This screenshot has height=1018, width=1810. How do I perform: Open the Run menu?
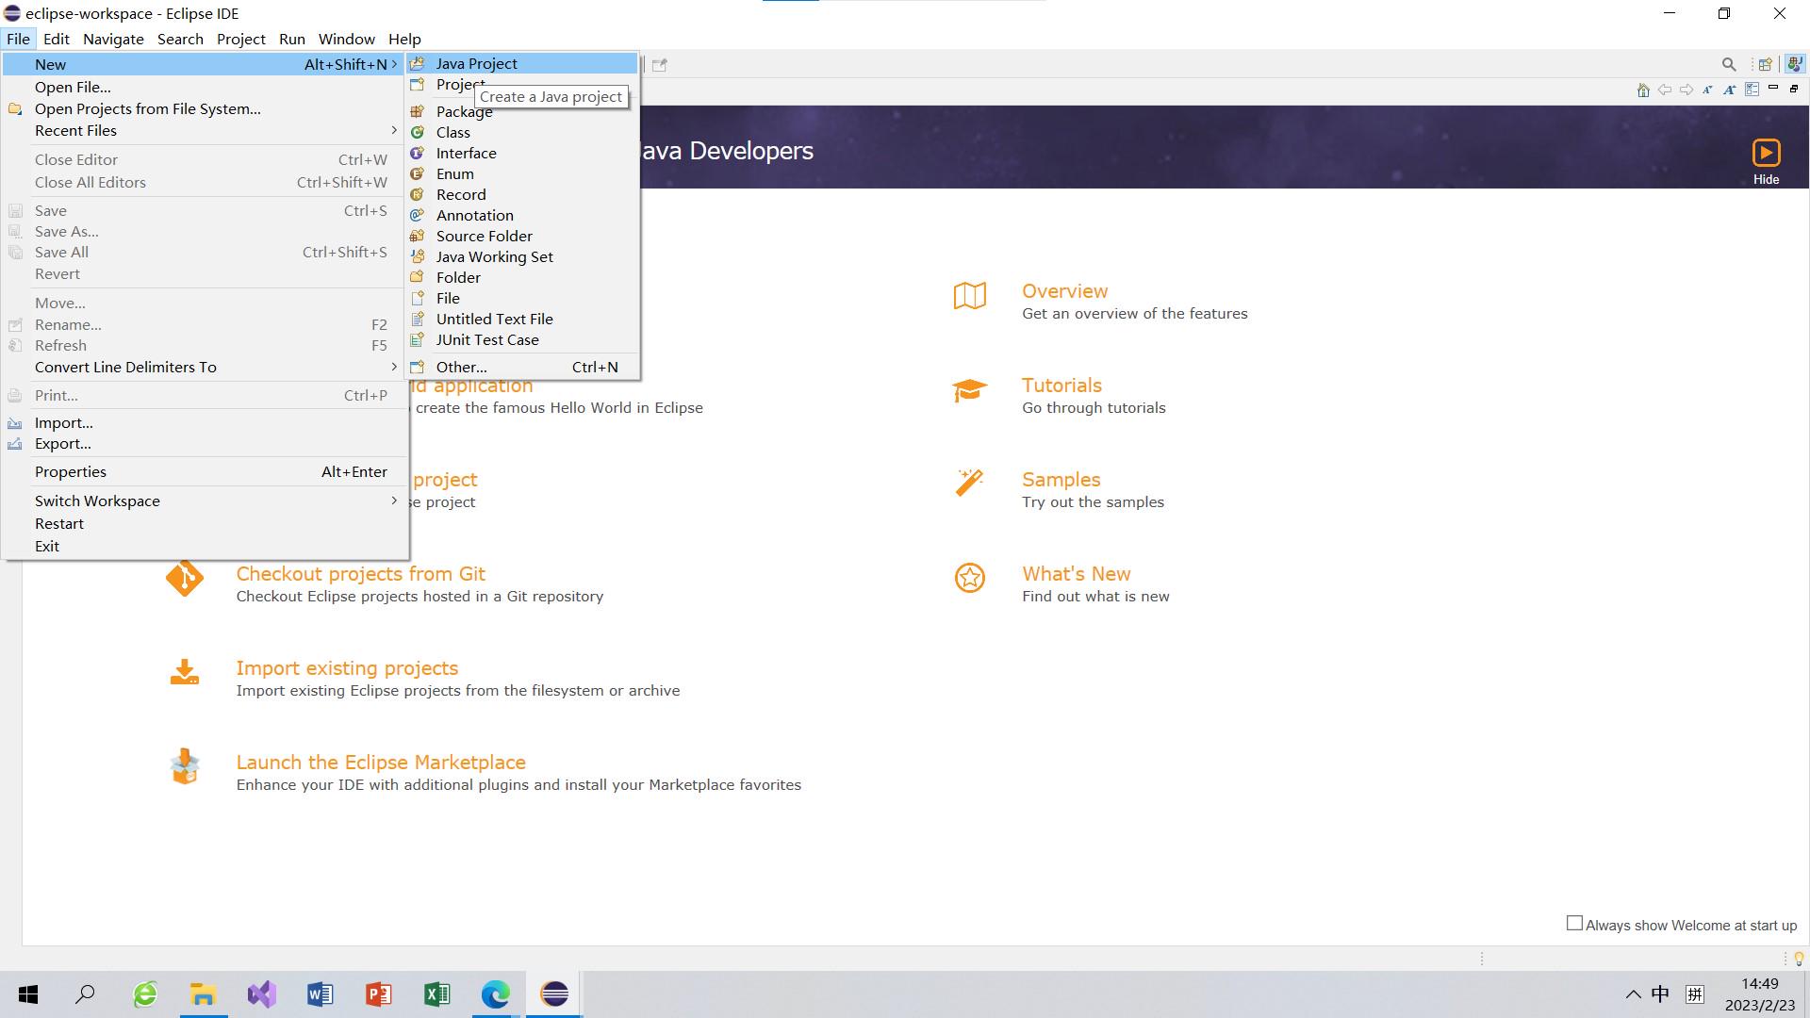[x=292, y=39]
